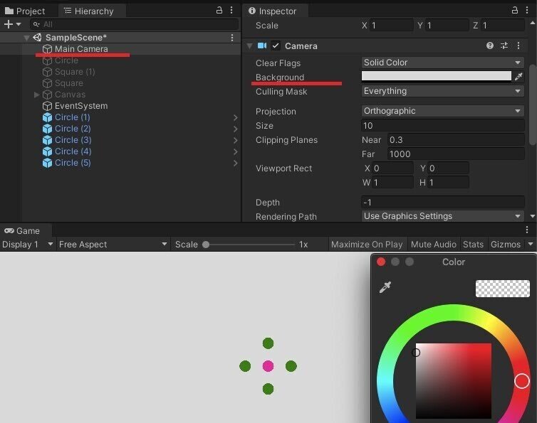This screenshot has height=423, width=537.
Task: Select the disabled Square object
Action: (69, 83)
